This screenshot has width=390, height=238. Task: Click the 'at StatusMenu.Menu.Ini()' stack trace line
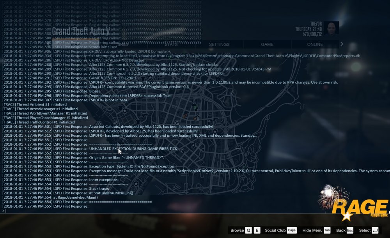click(68, 193)
